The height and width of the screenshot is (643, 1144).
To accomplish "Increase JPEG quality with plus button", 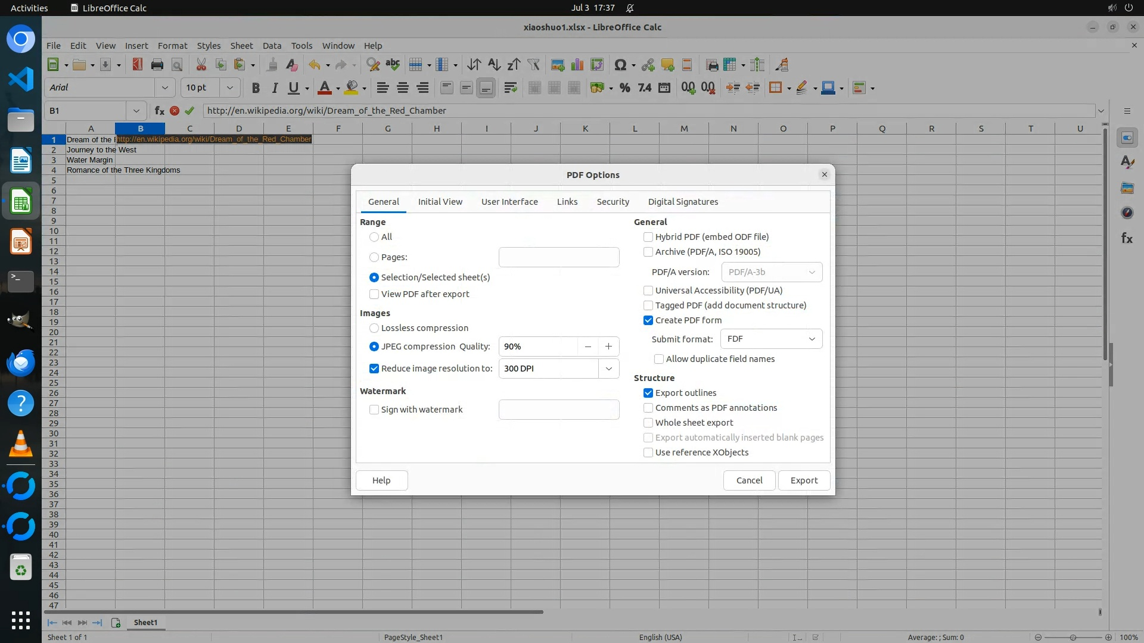I will pyautogui.click(x=608, y=347).
